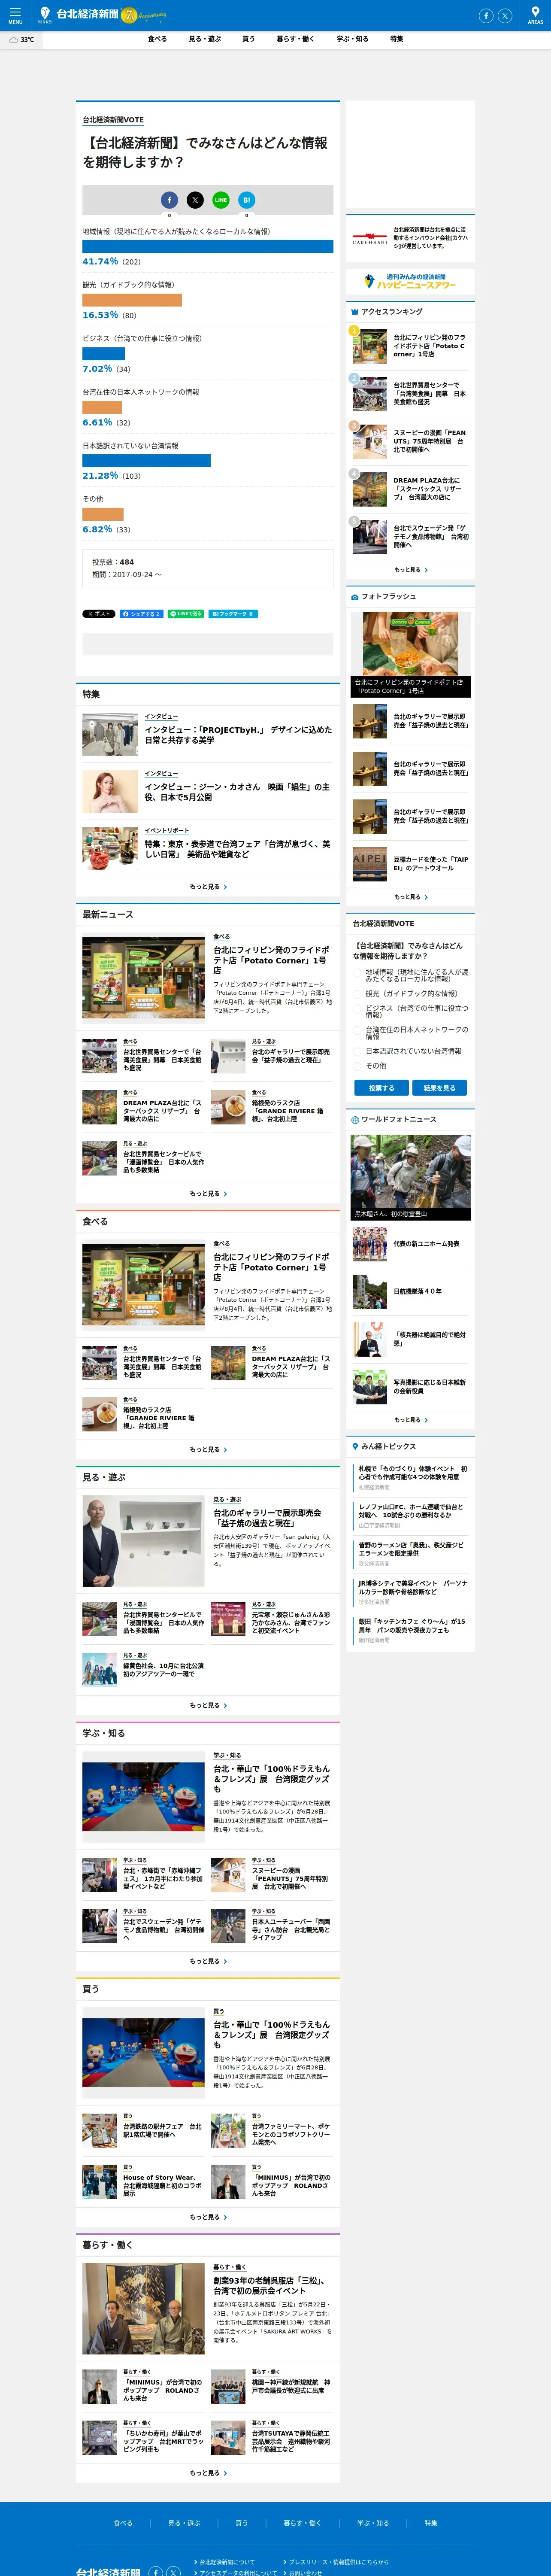Open 食べる in top navigation
551x2576 pixels.
coord(157,39)
